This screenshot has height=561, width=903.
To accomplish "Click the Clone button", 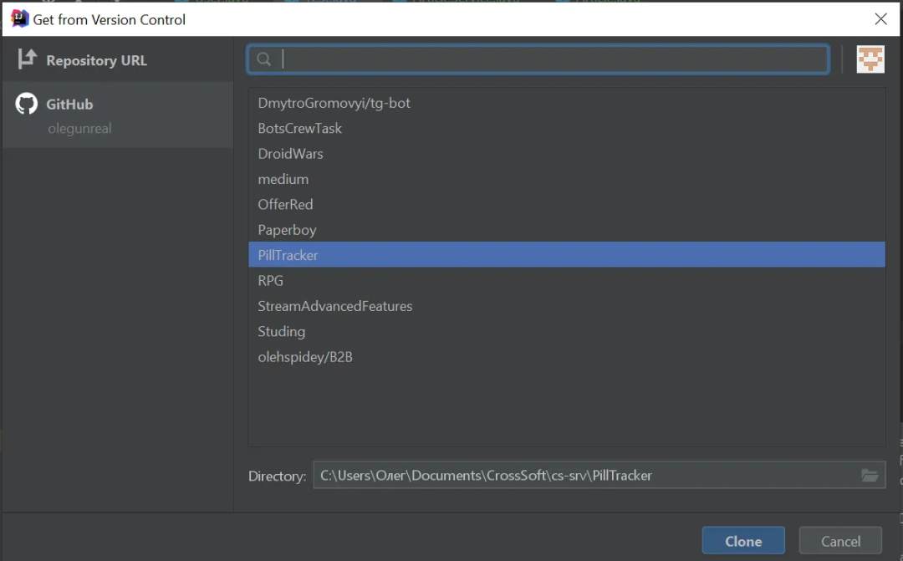I will pos(743,541).
